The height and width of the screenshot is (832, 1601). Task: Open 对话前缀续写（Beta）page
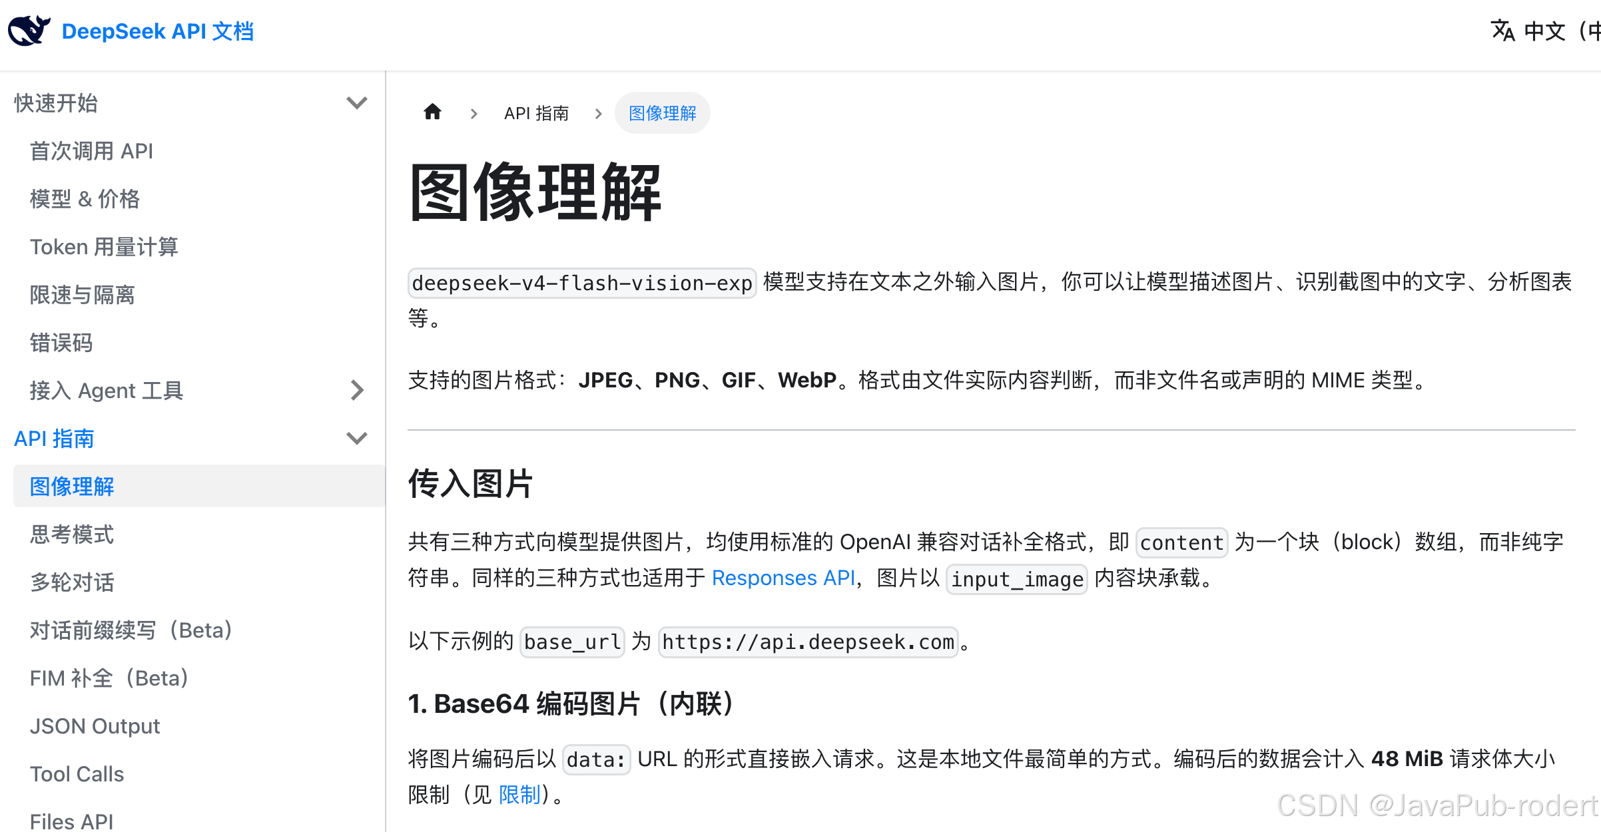coord(131,630)
